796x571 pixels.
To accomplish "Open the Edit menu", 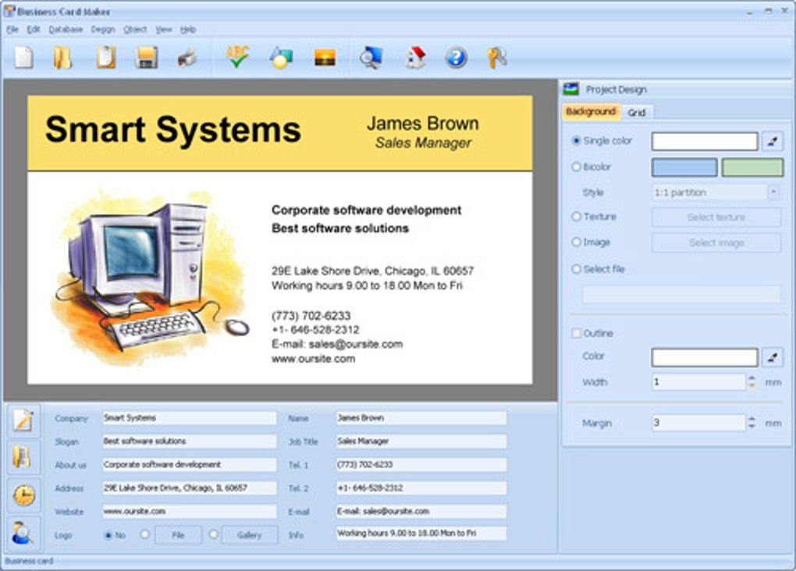I will coord(34,30).
